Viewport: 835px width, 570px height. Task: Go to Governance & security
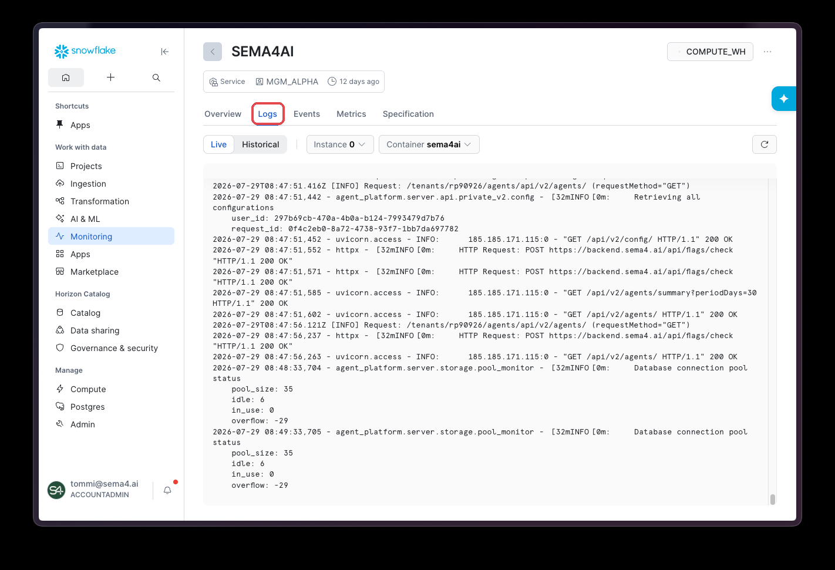[x=111, y=348]
